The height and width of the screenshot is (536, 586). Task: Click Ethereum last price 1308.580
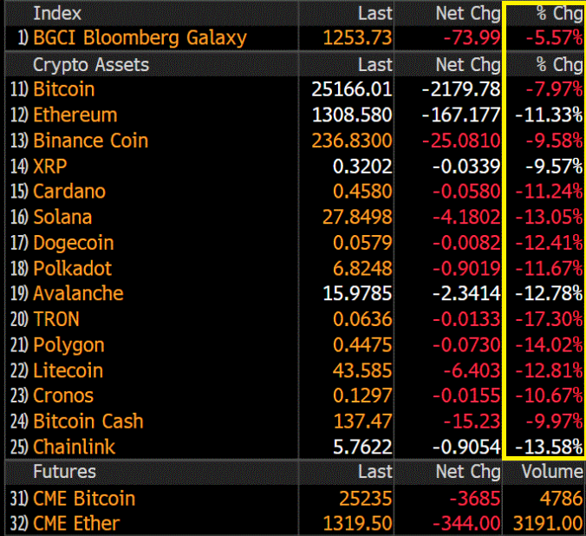pyautogui.click(x=352, y=114)
